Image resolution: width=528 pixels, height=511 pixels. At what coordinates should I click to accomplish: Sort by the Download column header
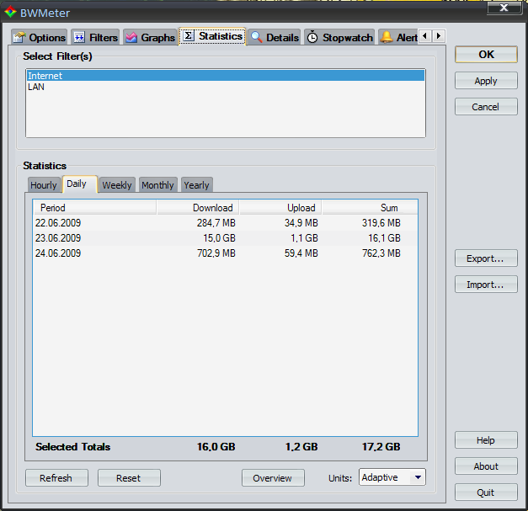click(198, 208)
